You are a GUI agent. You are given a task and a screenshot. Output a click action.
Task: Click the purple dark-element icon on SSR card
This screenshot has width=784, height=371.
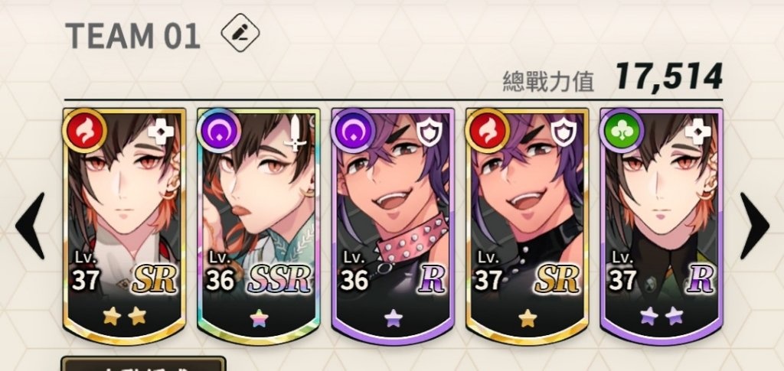coord(219,130)
